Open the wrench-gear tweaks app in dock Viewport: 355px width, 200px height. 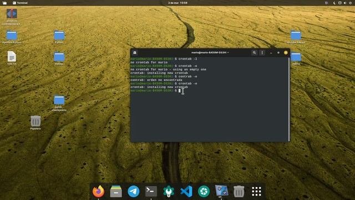[169, 191]
